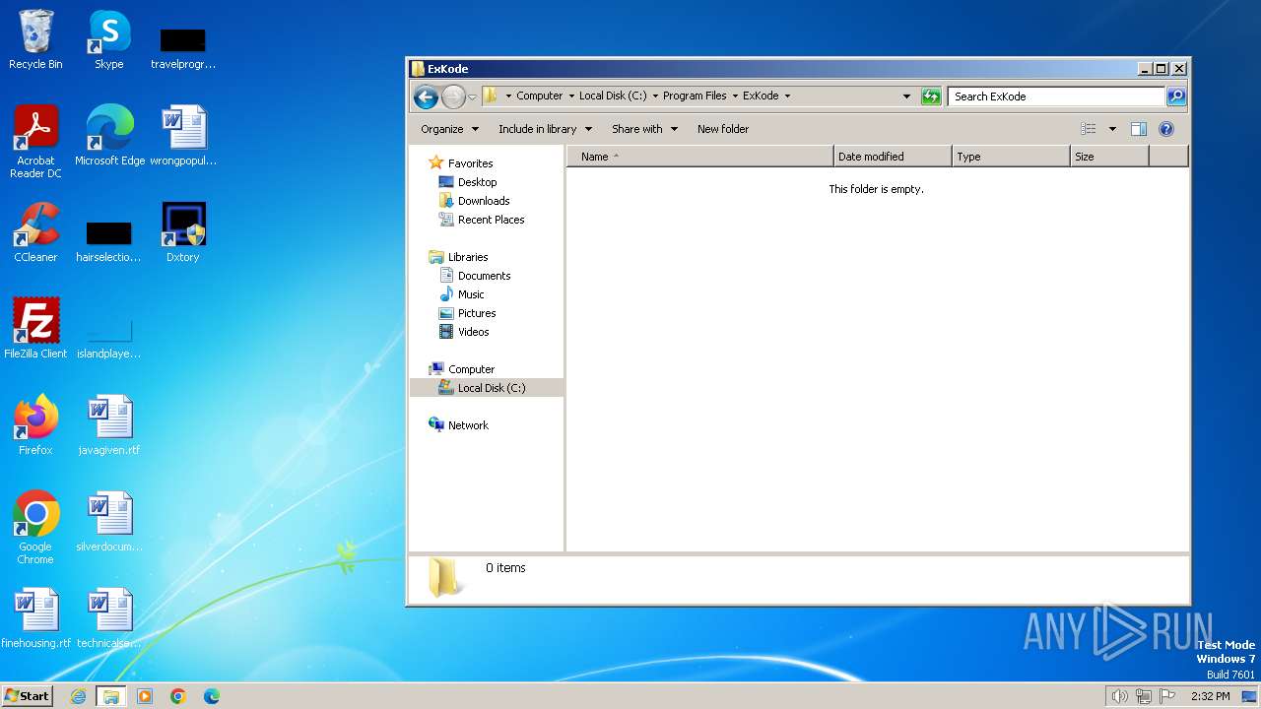Image resolution: width=1261 pixels, height=709 pixels.
Task: Select the Microsoft Edge desktop icon
Action: coord(109,136)
